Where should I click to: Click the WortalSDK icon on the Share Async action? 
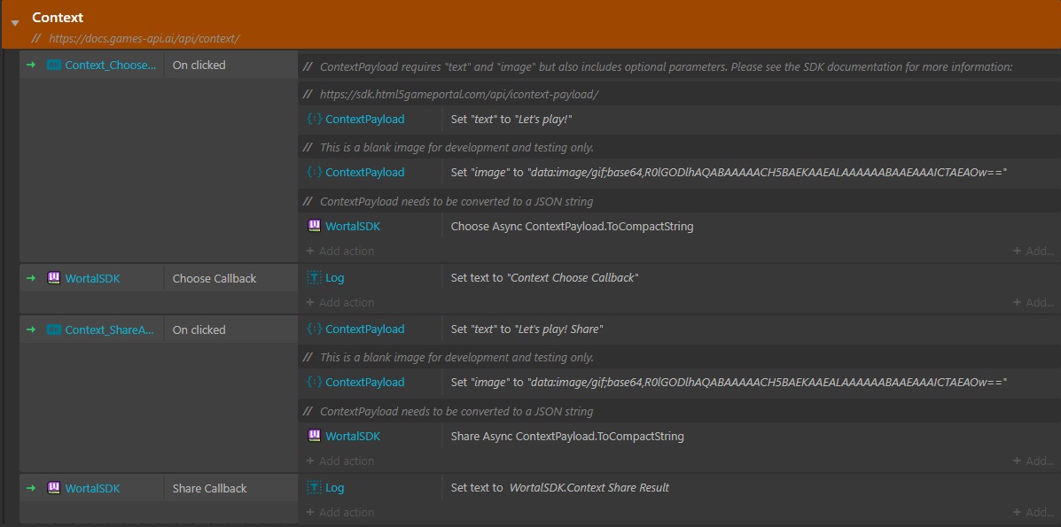[315, 436]
